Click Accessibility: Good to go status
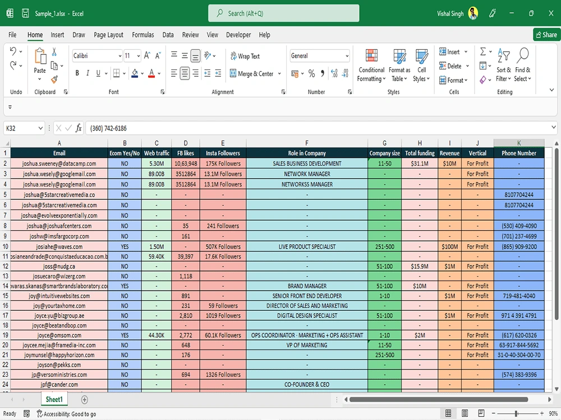This screenshot has height=420, width=561. (x=67, y=414)
